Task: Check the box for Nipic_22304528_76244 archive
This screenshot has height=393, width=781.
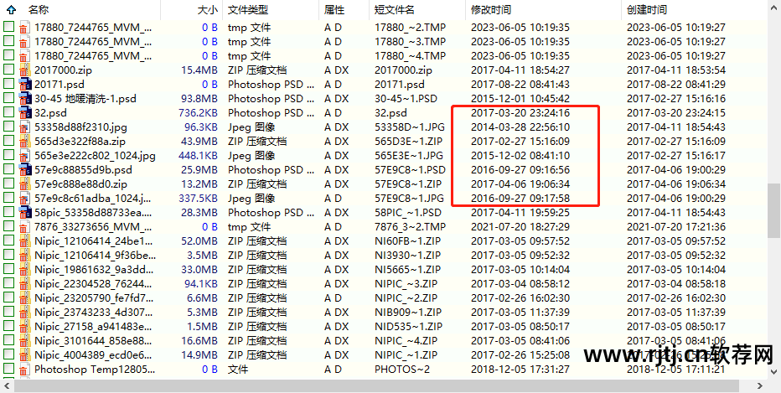Action: (8, 283)
